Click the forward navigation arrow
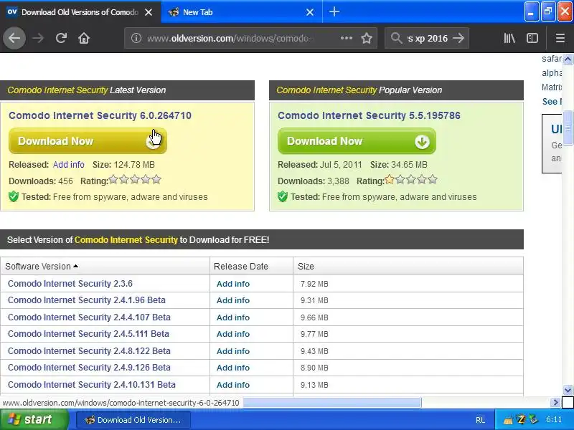The height and width of the screenshot is (430, 574). click(x=38, y=38)
